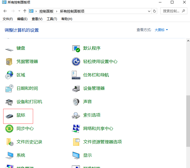This screenshot has height=168, width=190.
Task: Open the 日期和时间 calendar icon
Action: (x=9, y=88)
